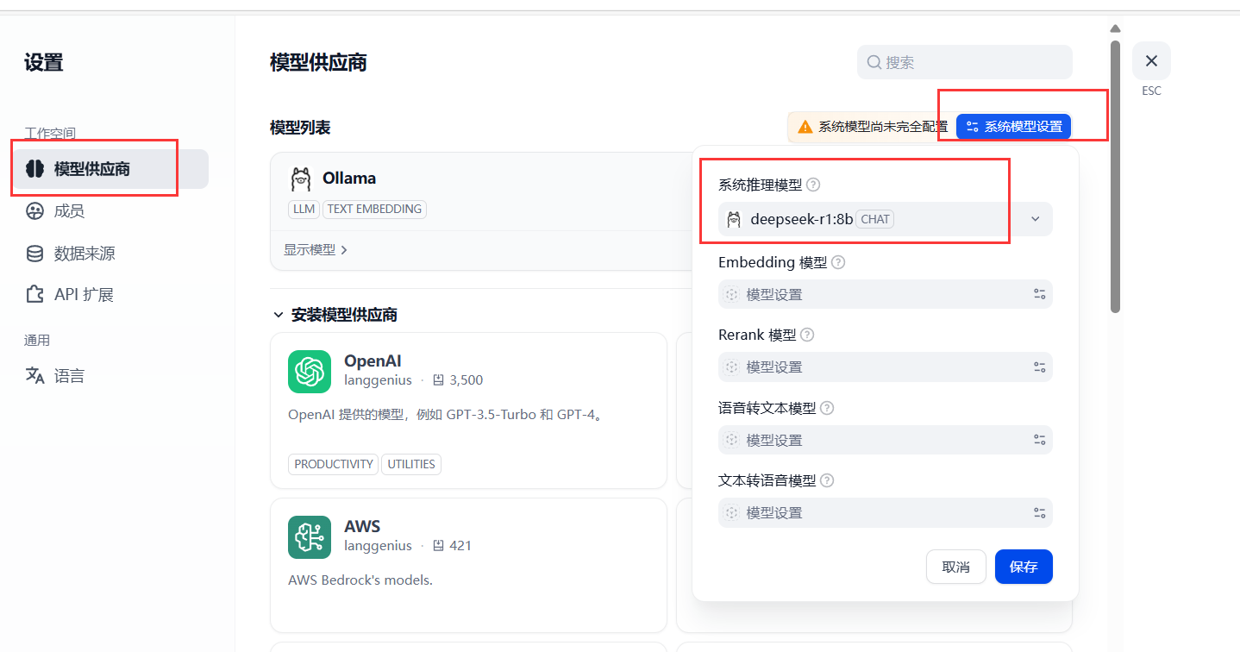Click the Ollama llama logo
1240x652 pixels.
pyautogui.click(x=300, y=179)
